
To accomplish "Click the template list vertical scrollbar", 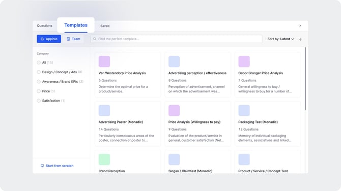I will [305, 79].
